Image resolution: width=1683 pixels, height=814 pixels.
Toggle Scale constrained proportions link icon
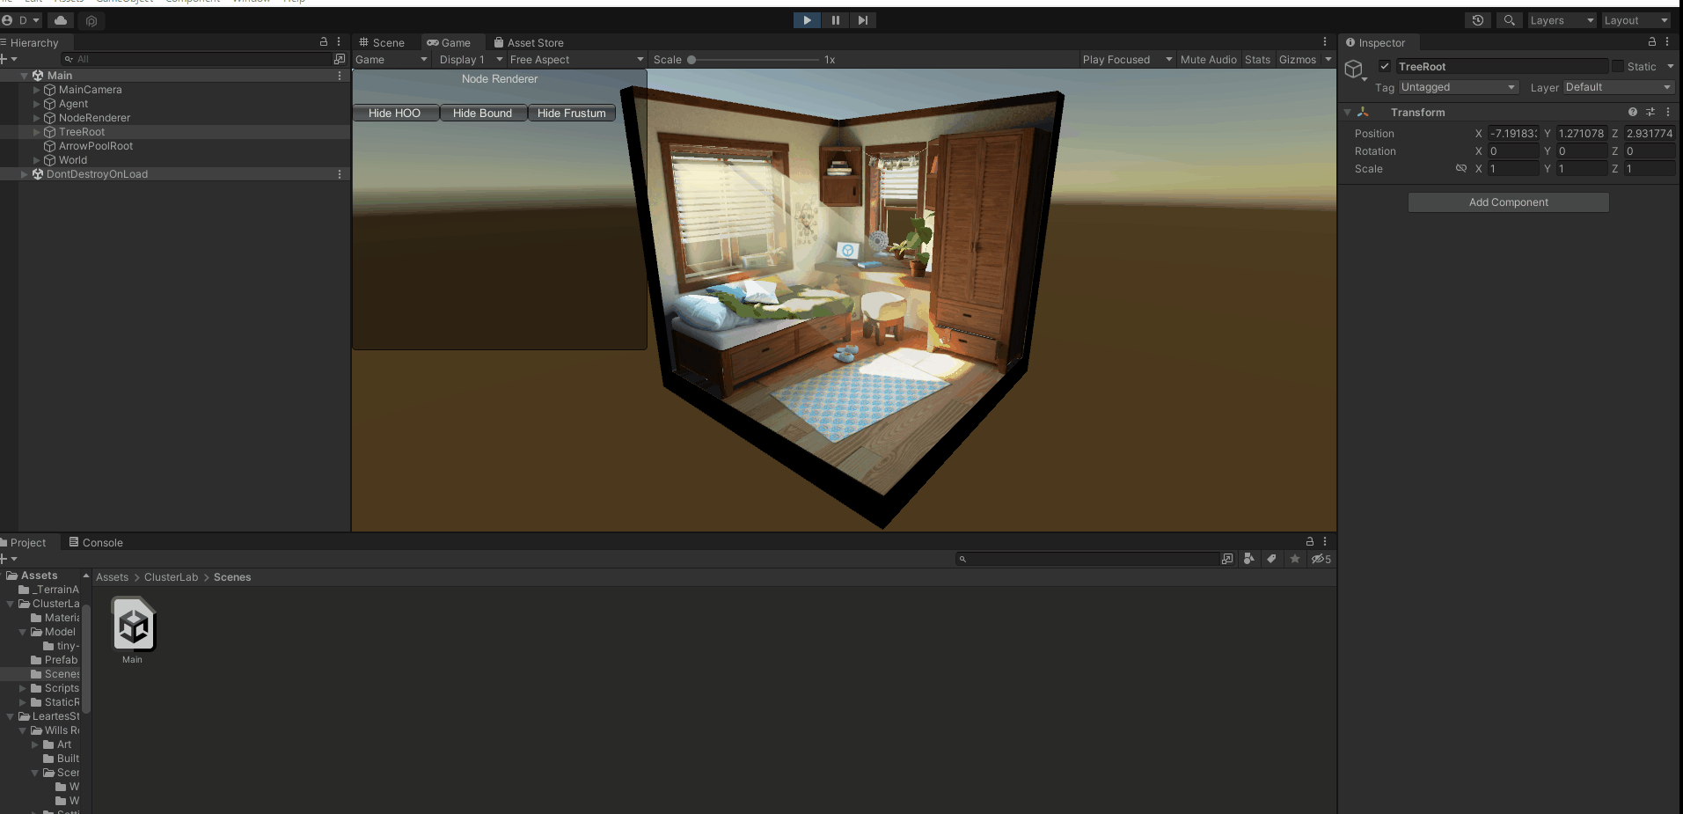point(1461,168)
